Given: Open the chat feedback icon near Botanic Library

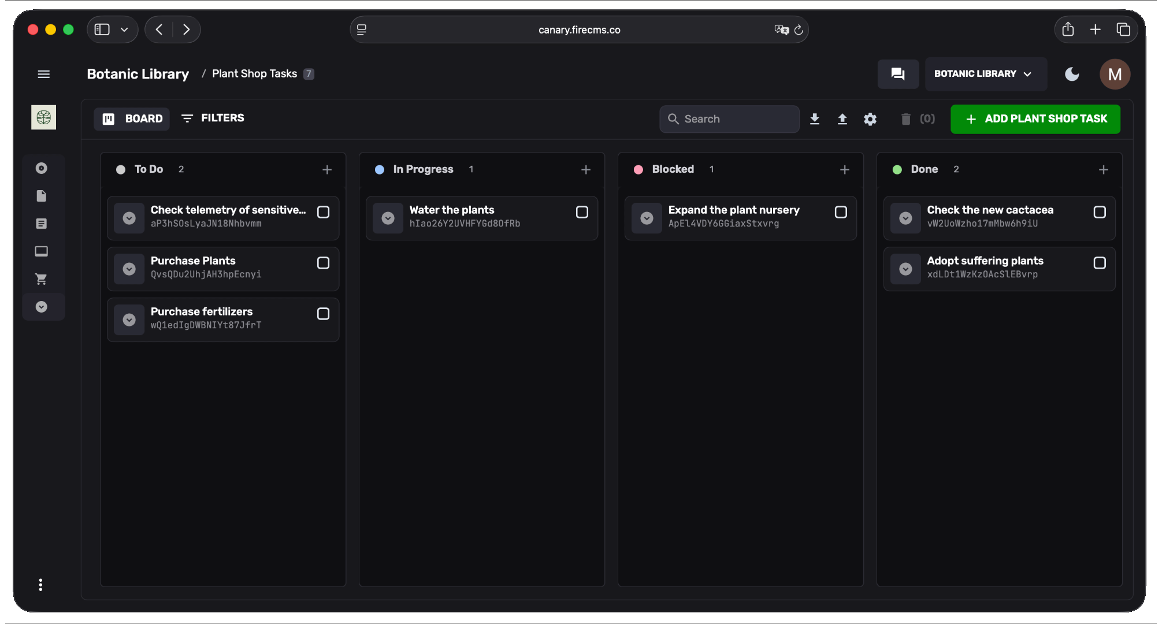Looking at the screenshot, I should click(898, 74).
